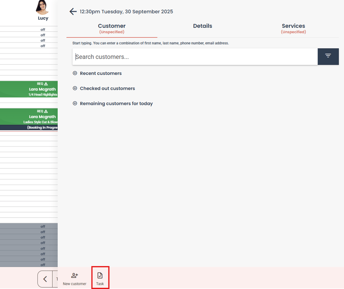Click the Lucy staff name label
The height and width of the screenshot is (289, 344).
43,18
